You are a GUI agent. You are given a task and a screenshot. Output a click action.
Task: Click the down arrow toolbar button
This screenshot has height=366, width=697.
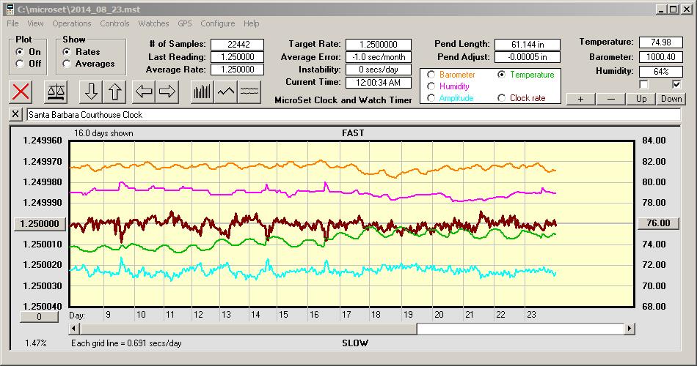click(91, 91)
